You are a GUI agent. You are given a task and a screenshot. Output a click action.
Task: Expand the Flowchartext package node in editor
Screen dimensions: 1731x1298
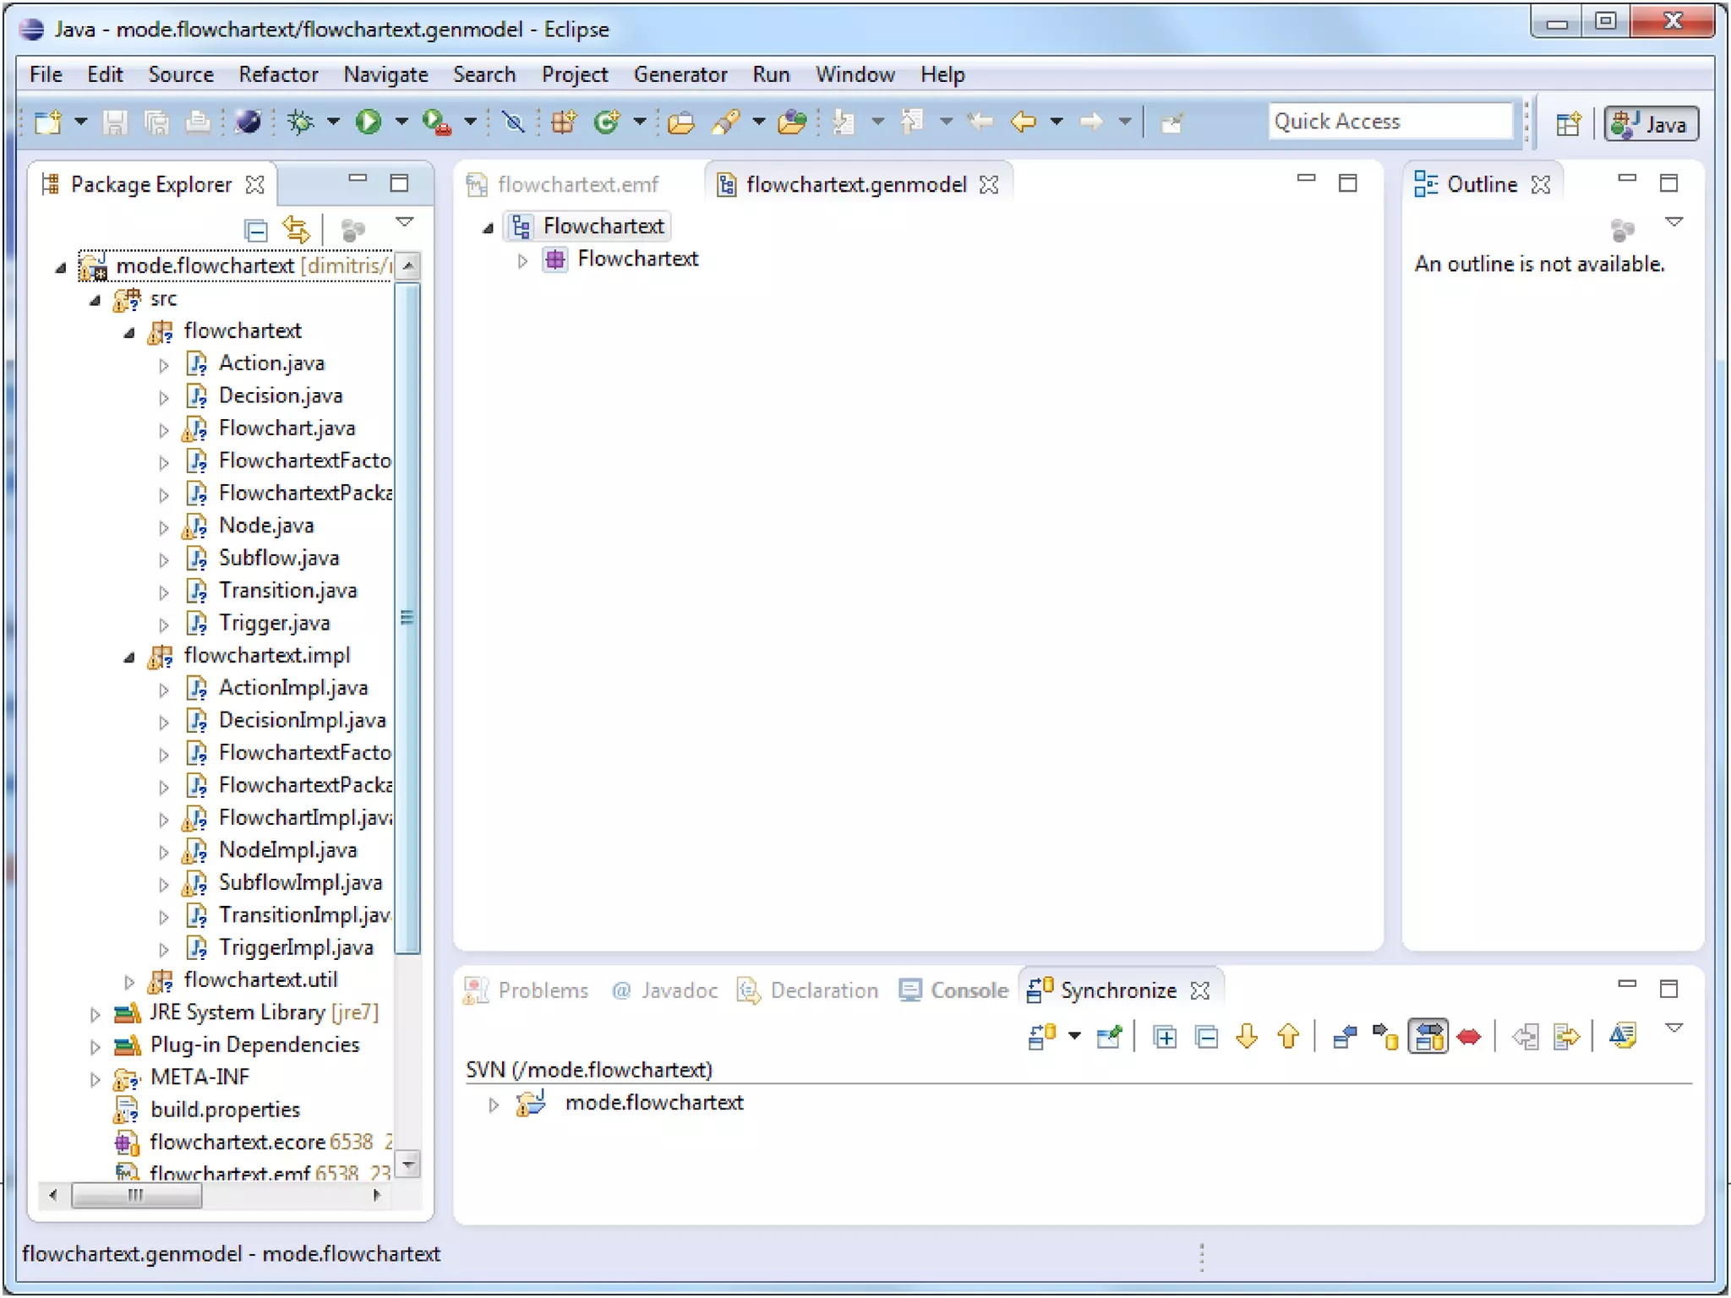pos(522,260)
